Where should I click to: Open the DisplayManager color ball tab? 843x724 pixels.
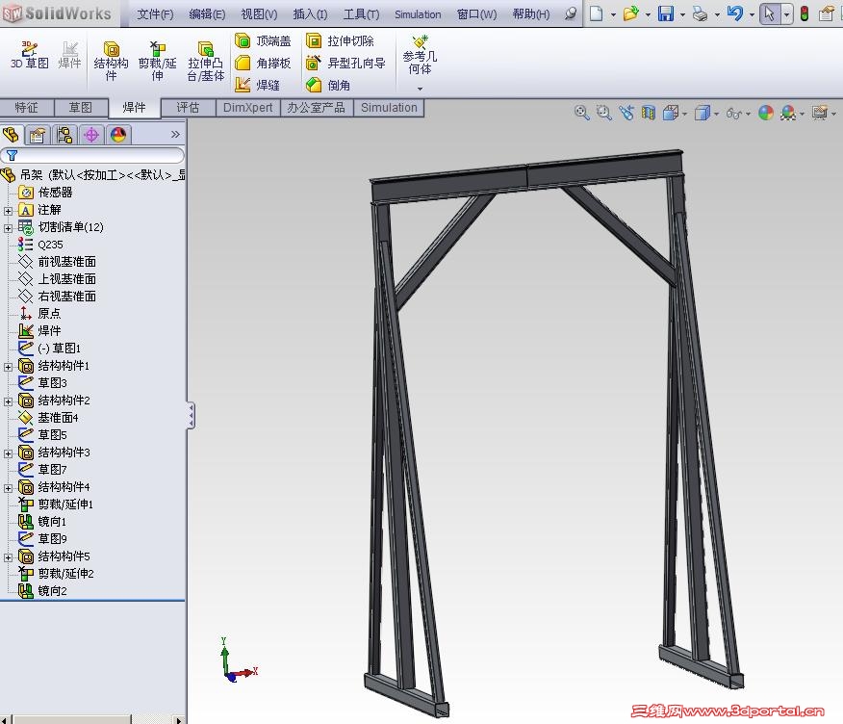[118, 135]
